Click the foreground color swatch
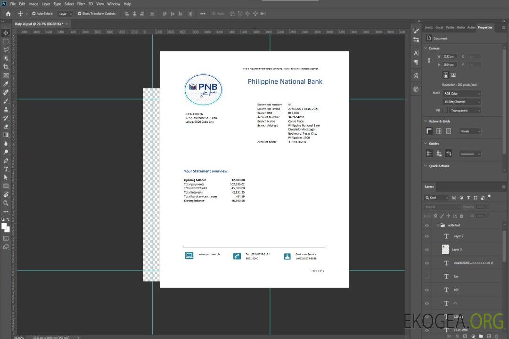 [x=4, y=226]
